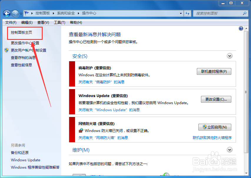251x178 pixels.
Task: Click 联机获取其他防火墙程序 link
Action: [x=212, y=138]
